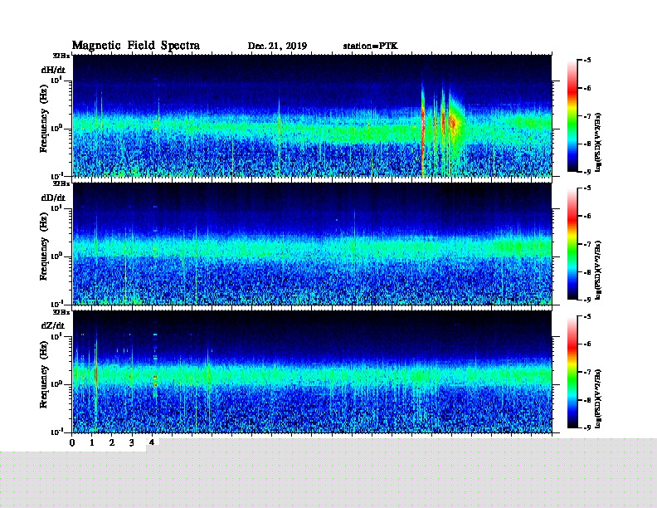The height and width of the screenshot is (508, 657).
Task: Click the "Frequency (Hz)" axis label of dH/dt
Action: pos(44,119)
